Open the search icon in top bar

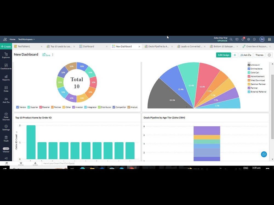click(231, 39)
